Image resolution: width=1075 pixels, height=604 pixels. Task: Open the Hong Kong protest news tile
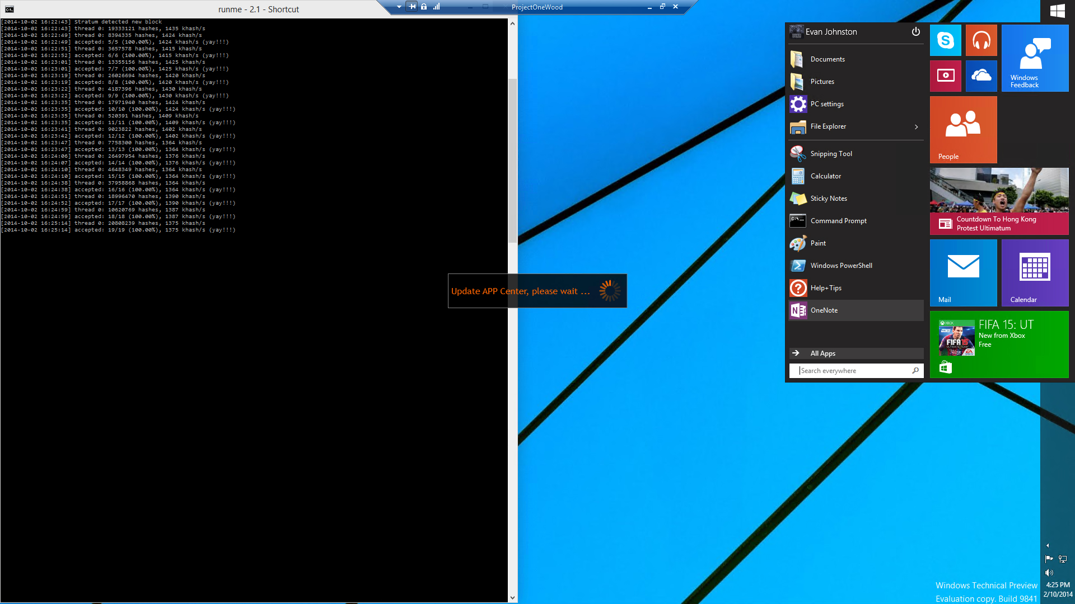pyautogui.click(x=999, y=201)
